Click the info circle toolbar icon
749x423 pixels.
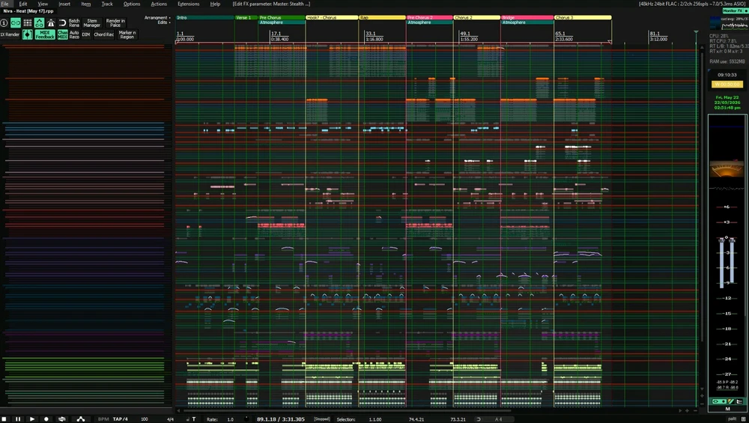[x=4, y=22]
